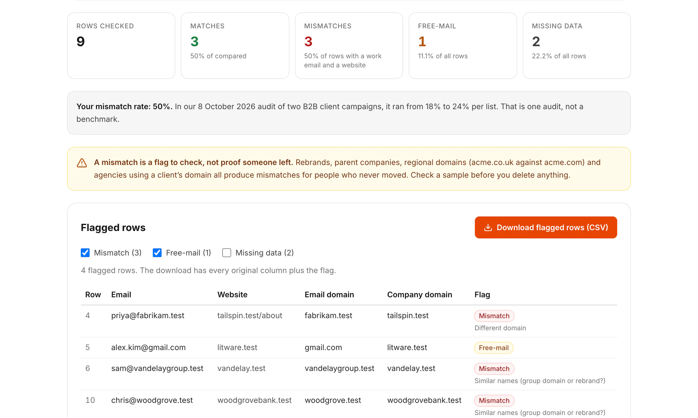Click the Mismatches count 3 in red

(x=308, y=42)
